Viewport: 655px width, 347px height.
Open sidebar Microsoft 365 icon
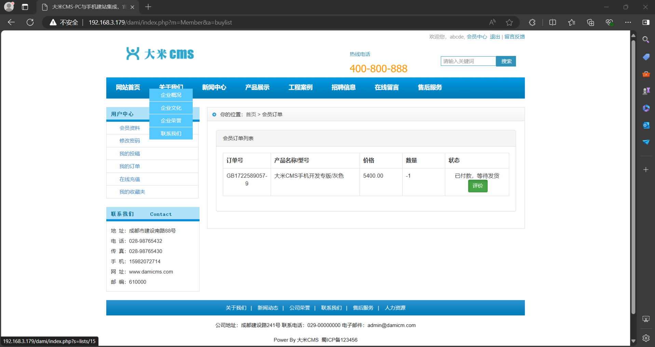pos(646,108)
